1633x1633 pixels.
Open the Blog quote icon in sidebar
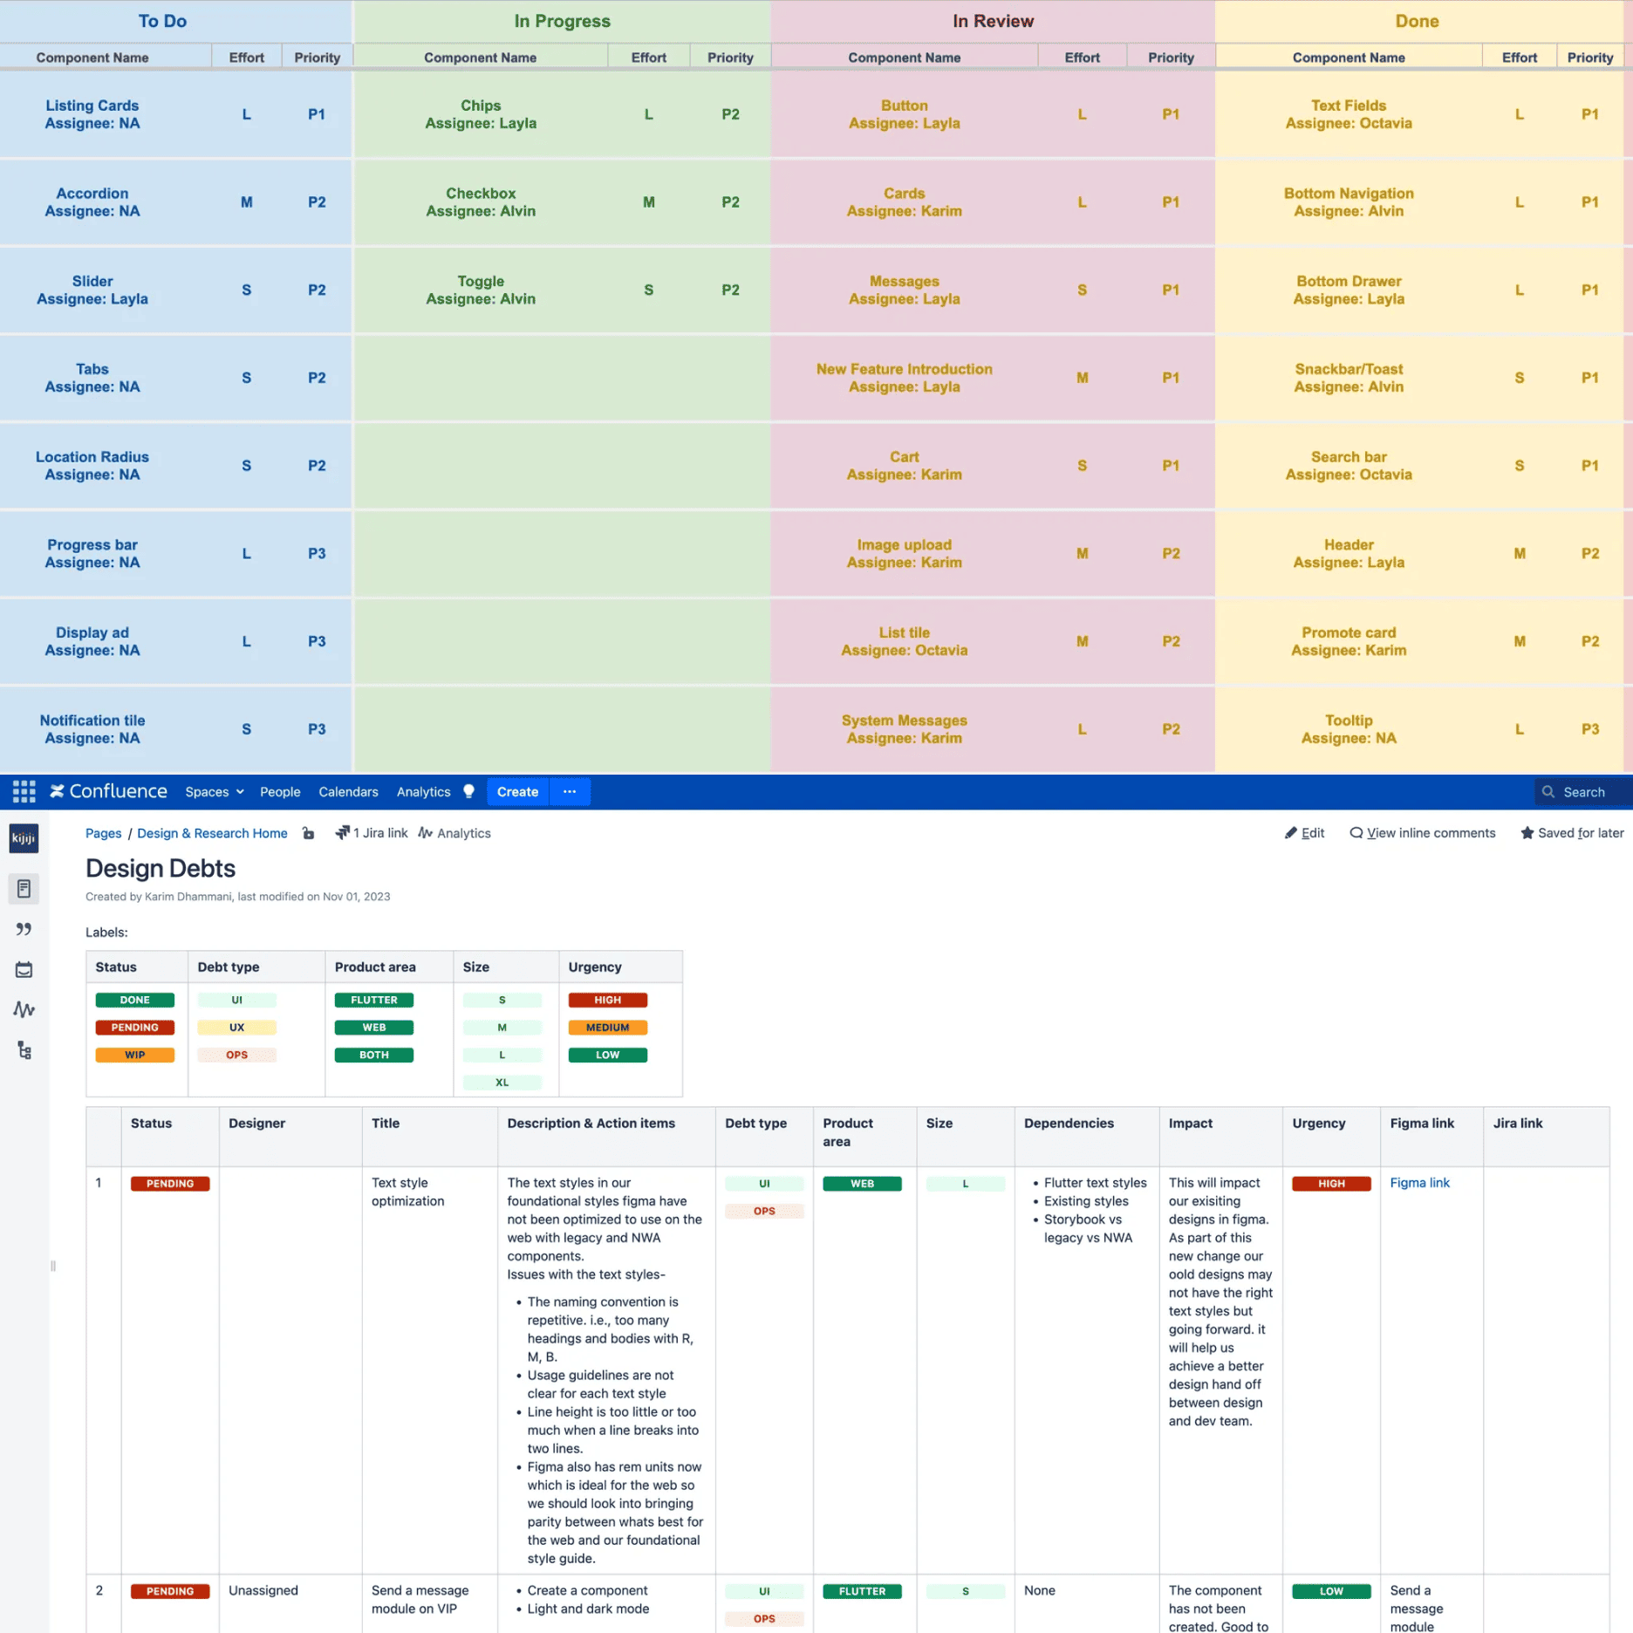tap(24, 929)
